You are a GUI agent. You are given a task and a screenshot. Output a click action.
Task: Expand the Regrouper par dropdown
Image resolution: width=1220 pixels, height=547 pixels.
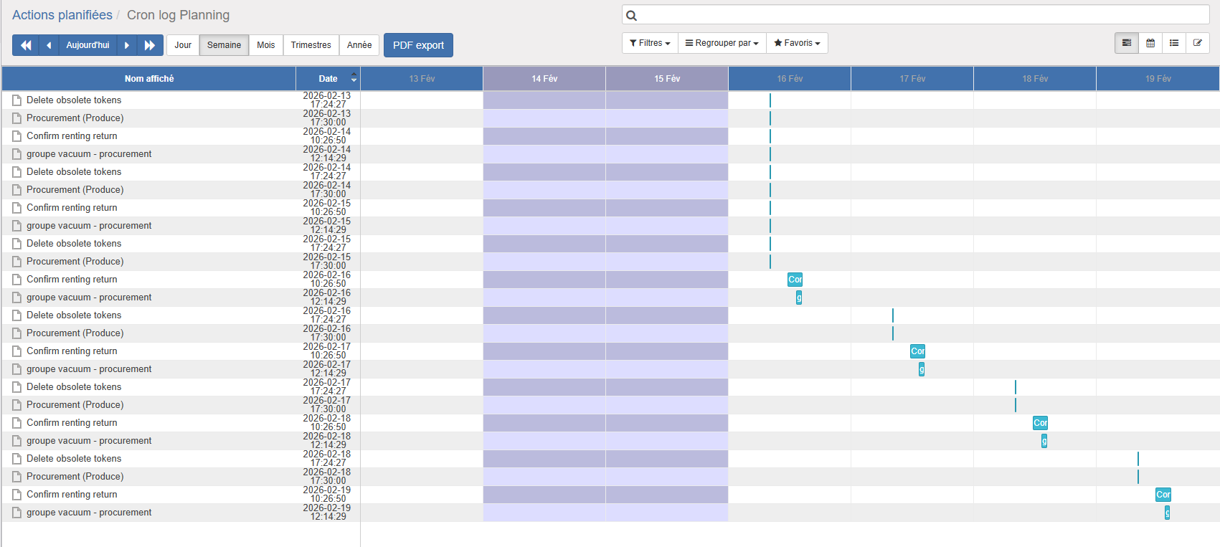[722, 43]
